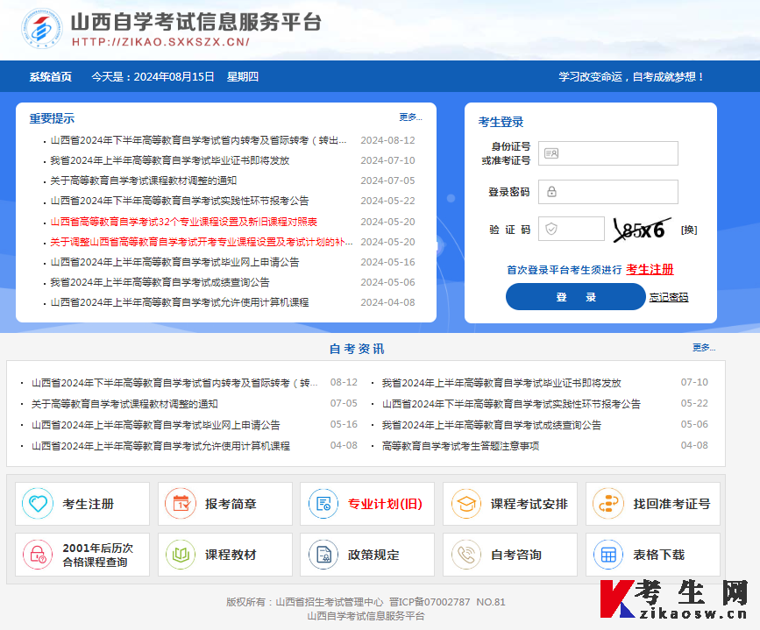This screenshot has width=760, height=630.
Task: Open the 忘记密码 link
Action: (668, 296)
